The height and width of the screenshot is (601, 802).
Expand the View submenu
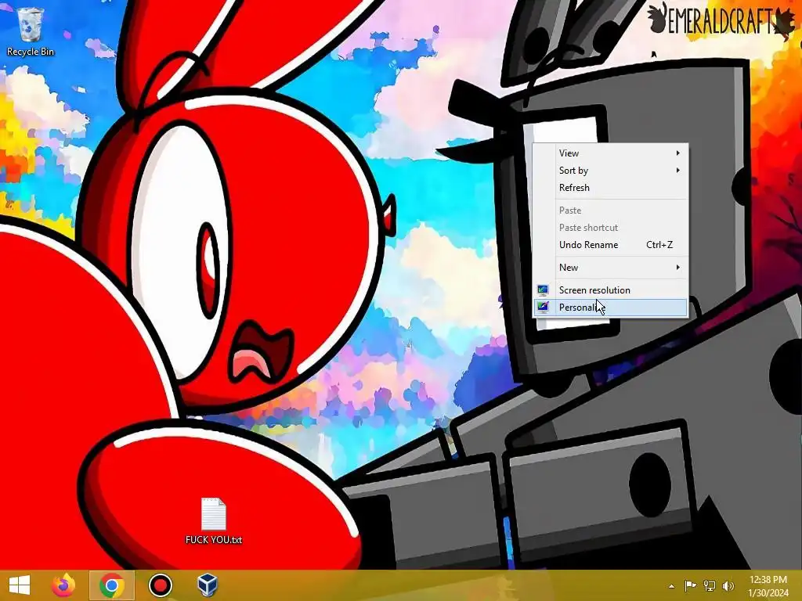[611, 153]
